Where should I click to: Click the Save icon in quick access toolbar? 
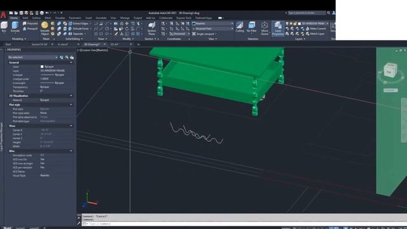coord(21,13)
